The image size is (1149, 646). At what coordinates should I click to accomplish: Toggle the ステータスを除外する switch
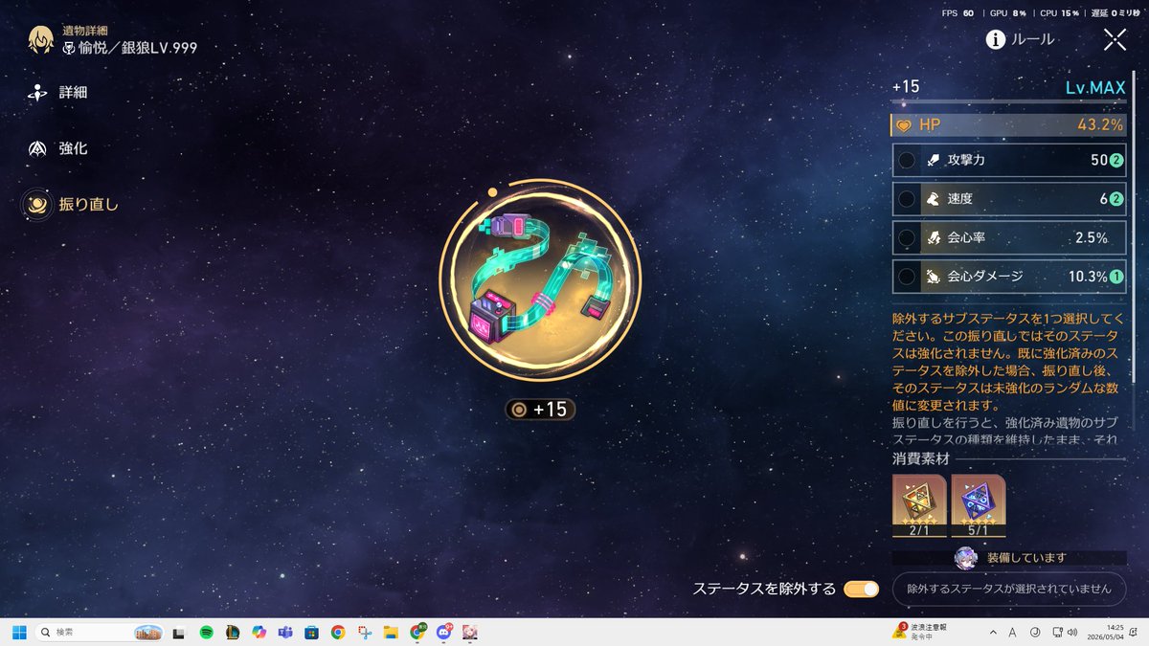tap(861, 590)
